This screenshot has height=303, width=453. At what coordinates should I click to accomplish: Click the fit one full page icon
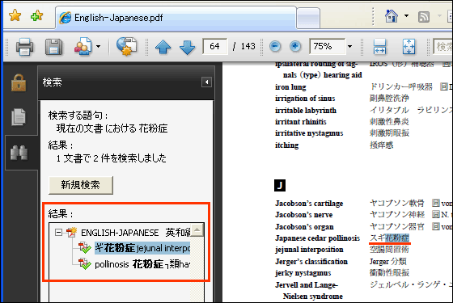click(409, 47)
